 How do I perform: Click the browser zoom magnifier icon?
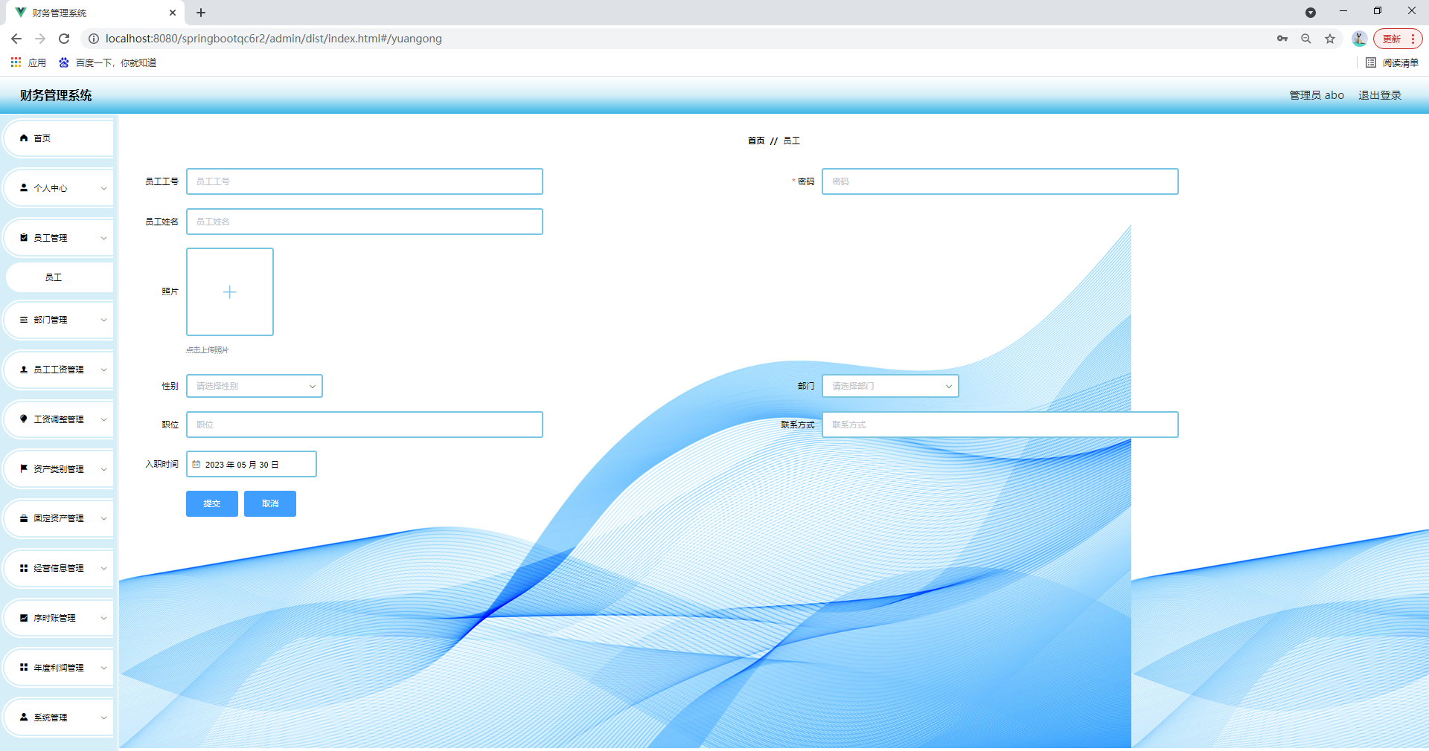(1305, 39)
